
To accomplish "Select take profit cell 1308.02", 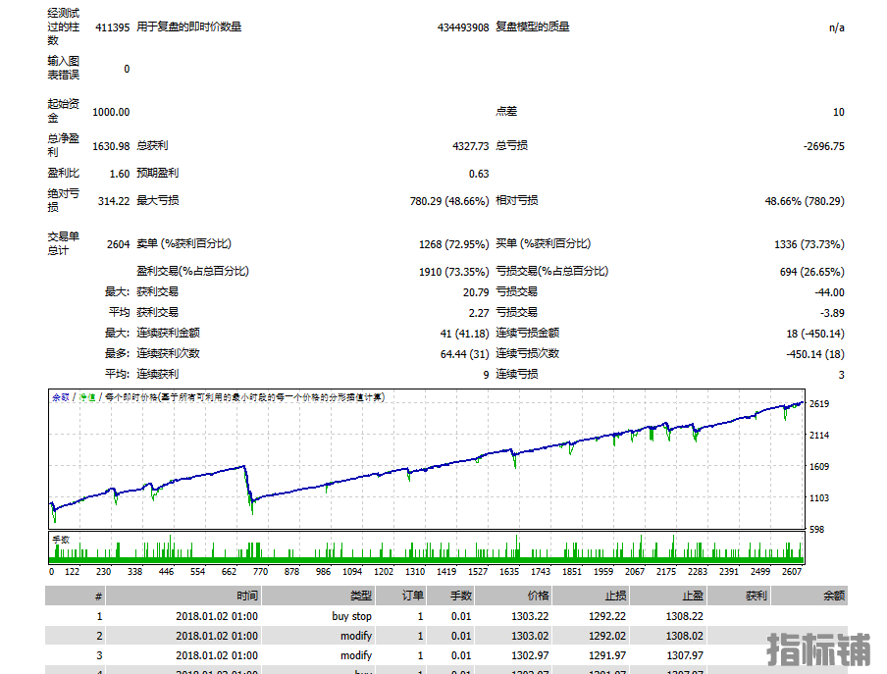I will pos(685,636).
